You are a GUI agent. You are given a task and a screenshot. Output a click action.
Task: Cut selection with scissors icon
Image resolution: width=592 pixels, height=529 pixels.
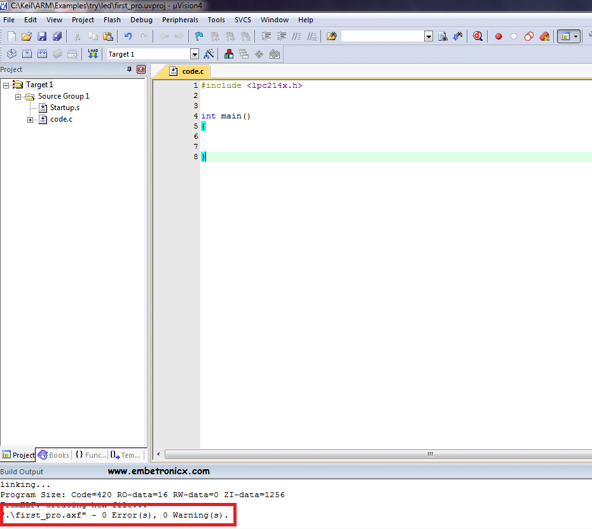pyautogui.click(x=78, y=36)
